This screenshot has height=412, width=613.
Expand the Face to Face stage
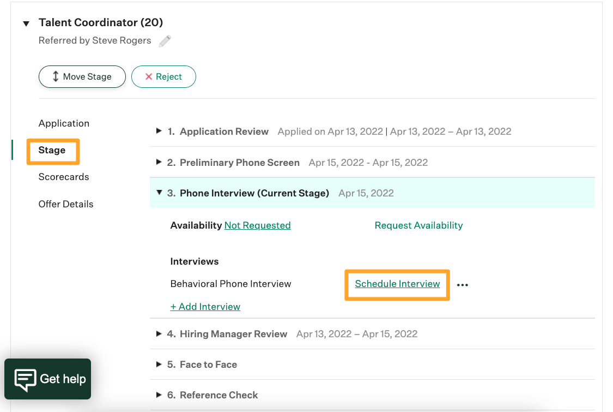(x=159, y=364)
